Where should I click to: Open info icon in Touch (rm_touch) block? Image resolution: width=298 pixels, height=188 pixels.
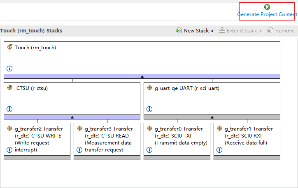click(x=9, y=69)
